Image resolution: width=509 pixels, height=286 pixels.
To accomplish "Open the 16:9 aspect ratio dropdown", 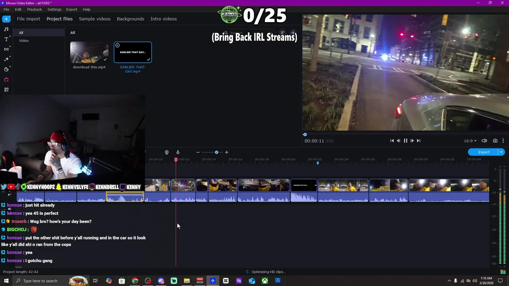I will (470, 141).
